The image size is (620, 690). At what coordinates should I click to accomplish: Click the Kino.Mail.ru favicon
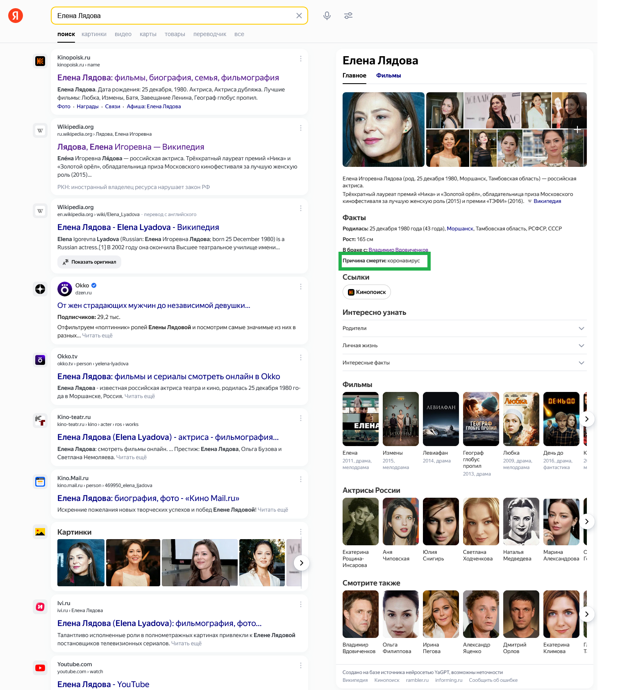coord(40,482)
